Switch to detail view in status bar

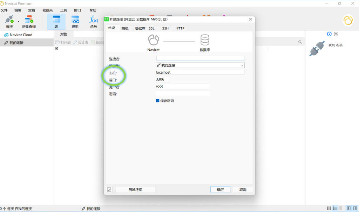click(x=340, y=208)
